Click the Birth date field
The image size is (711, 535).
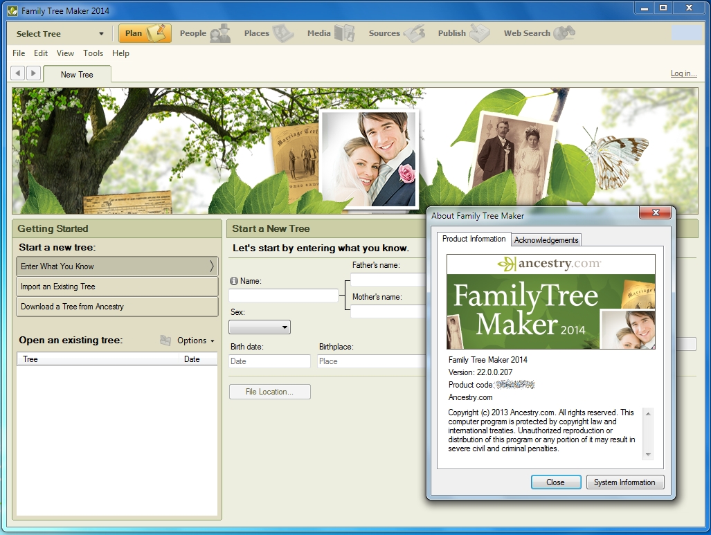(x=269, y=361)
